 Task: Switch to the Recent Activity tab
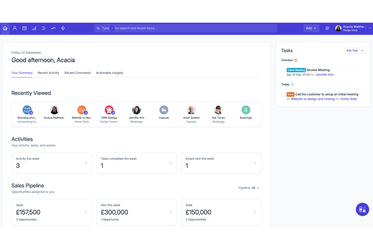(48, 73)
